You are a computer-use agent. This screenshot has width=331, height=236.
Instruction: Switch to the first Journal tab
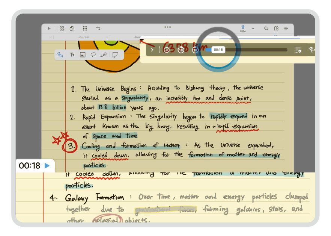[83, 37]
